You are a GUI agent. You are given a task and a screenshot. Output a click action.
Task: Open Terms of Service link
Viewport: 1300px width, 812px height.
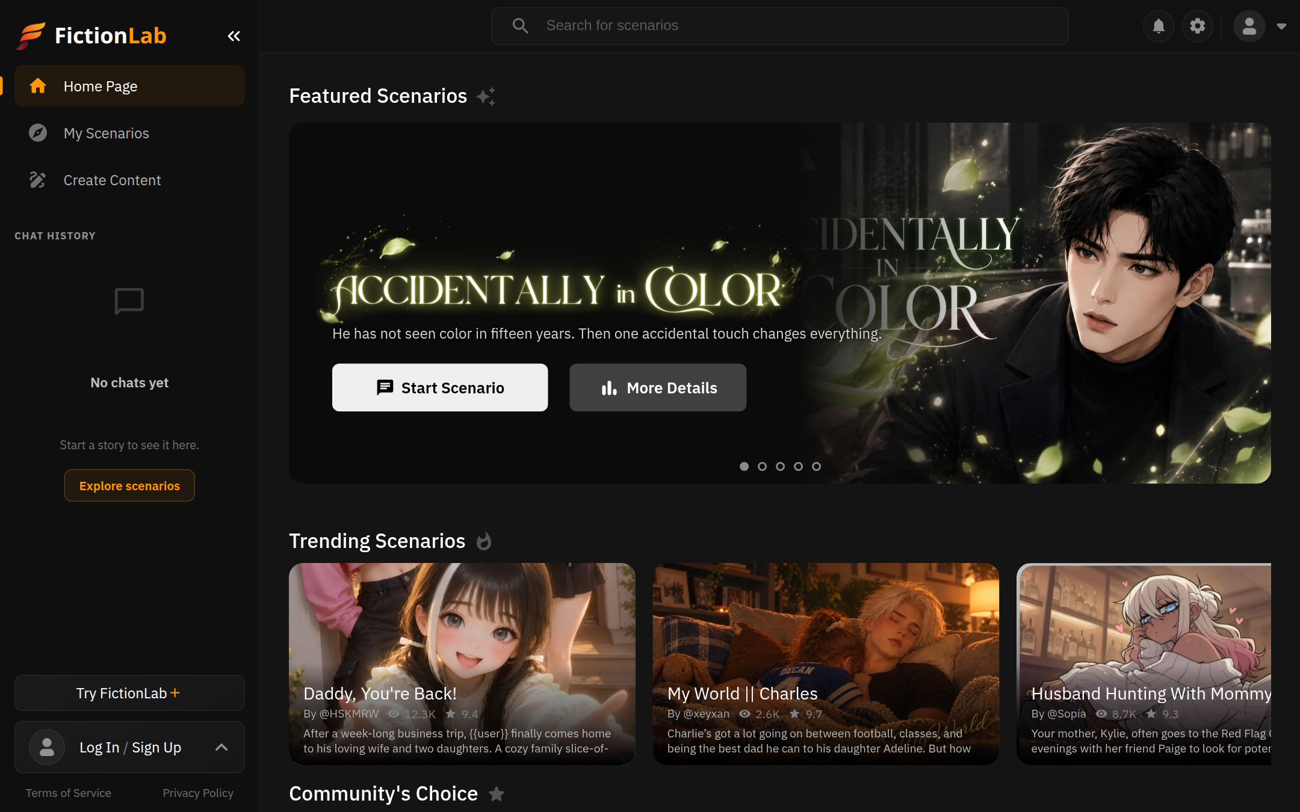click(x=68, y=793)
